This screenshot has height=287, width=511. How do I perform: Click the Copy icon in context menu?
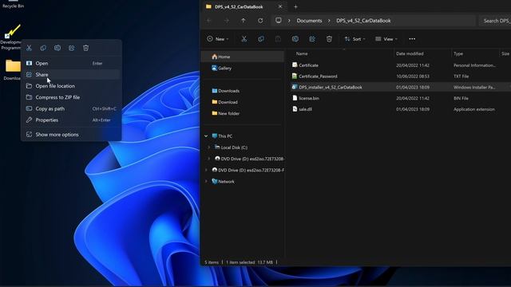[x=43, y=48]
